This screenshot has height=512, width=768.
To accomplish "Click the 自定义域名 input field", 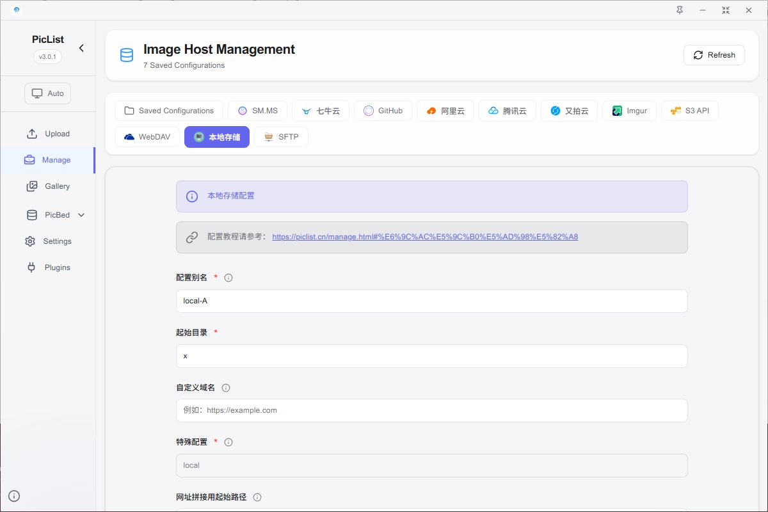I will point(432,410).
